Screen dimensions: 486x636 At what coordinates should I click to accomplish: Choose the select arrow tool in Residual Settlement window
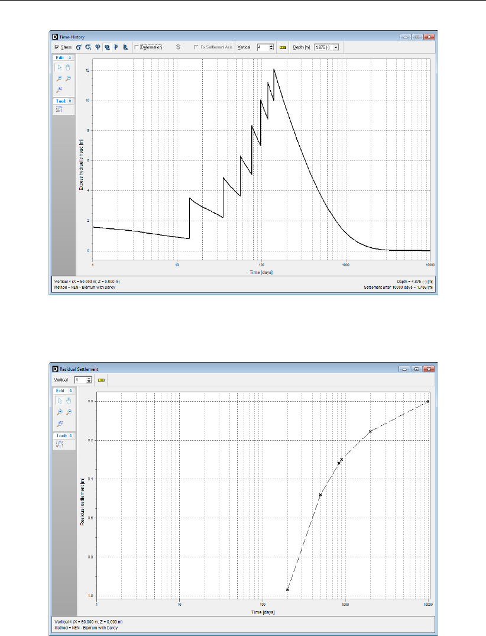point(60,401)
